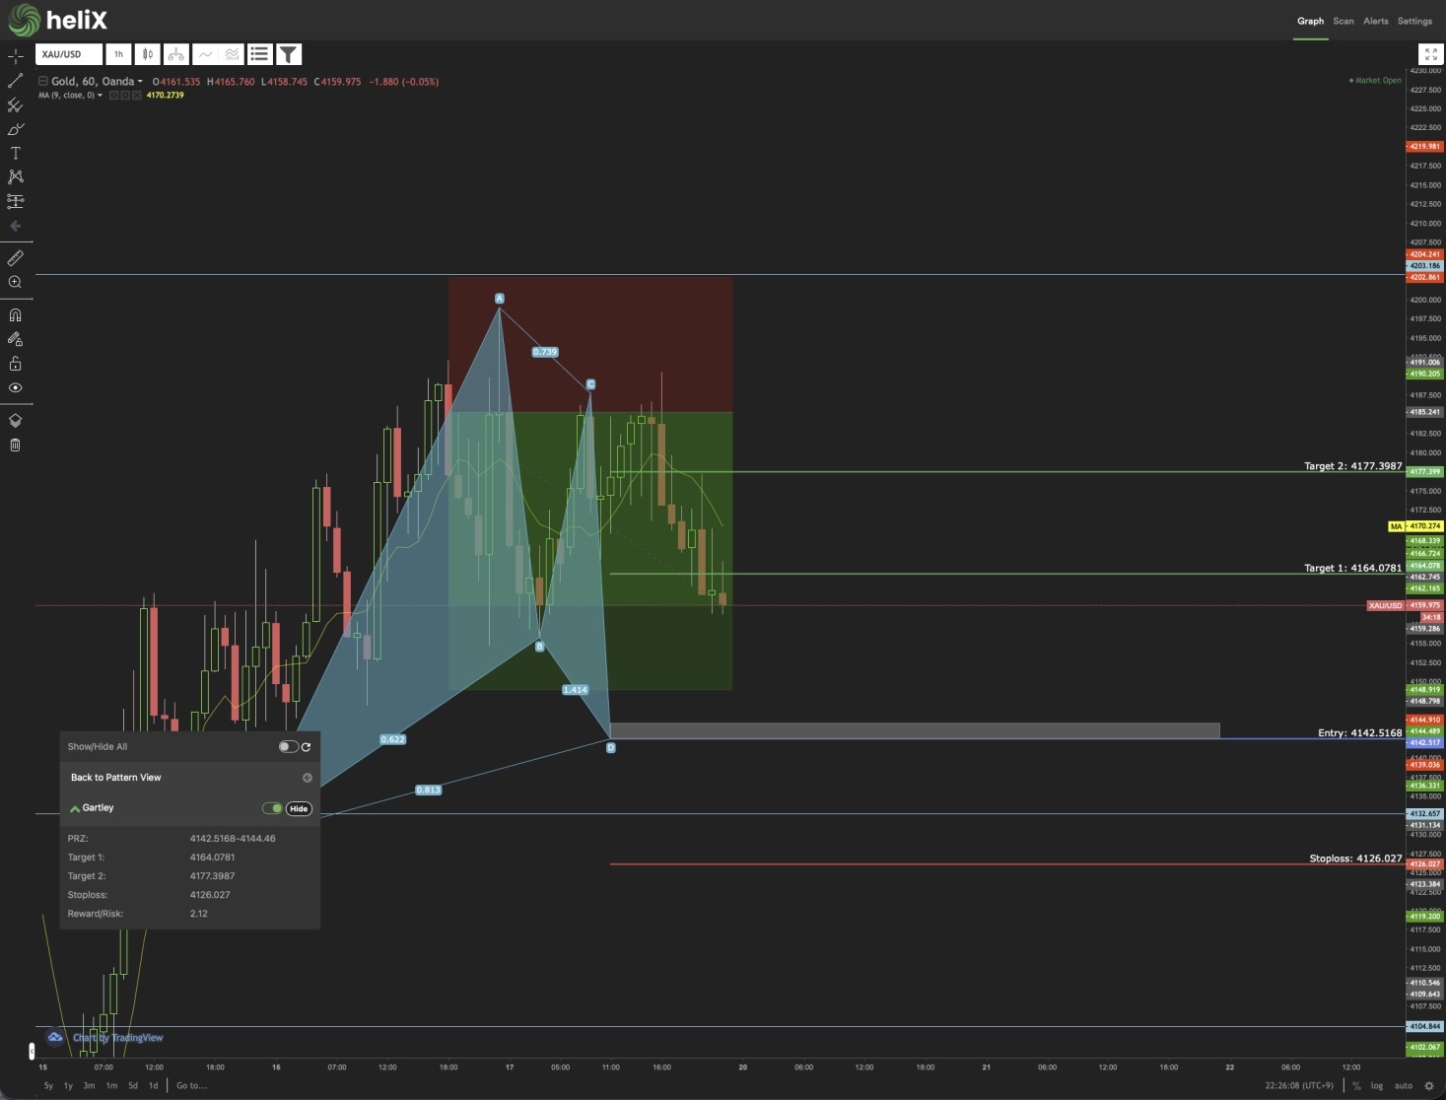Select the crosshair cursor tool
Viewport: 1446px width, 1100px height.
point(15,57)
